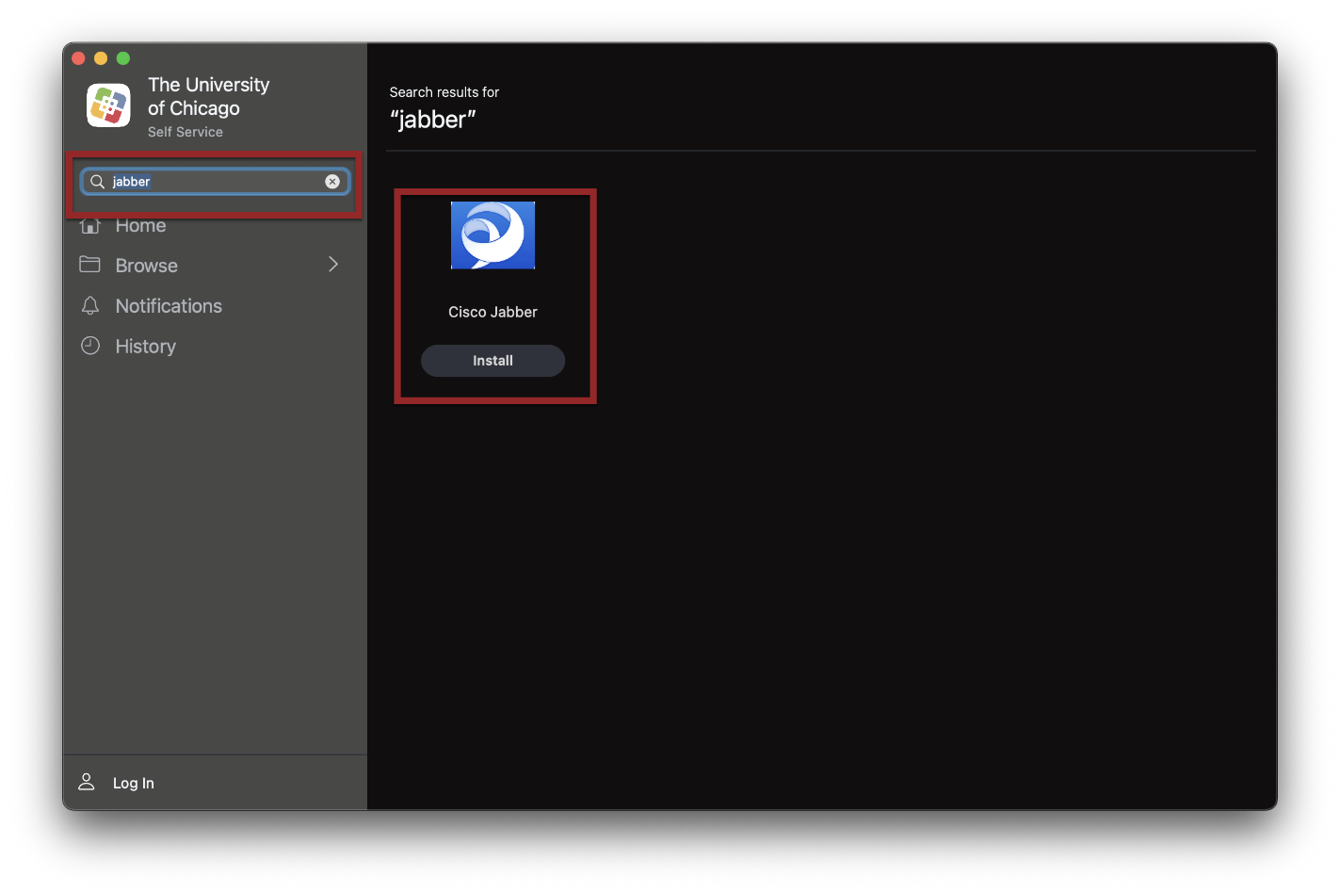Viewport: 1340px width, 893px height.
Task: Open History in the sidebar
Action: tap(146, 347)
